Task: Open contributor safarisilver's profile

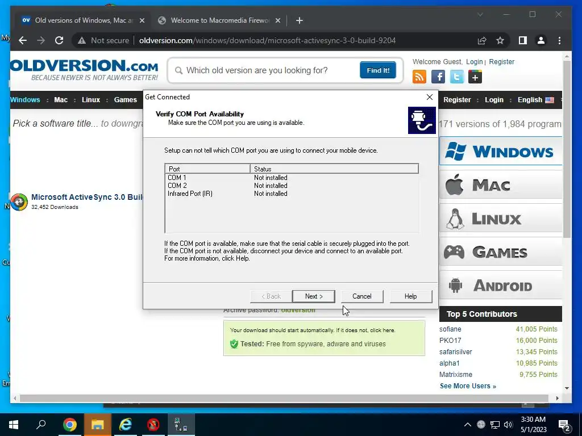Action: pyautogui.click(x=456, y=352)
